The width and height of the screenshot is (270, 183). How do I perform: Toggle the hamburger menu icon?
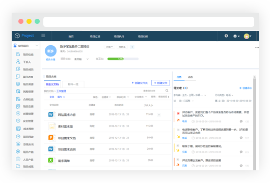click(43, 36)
